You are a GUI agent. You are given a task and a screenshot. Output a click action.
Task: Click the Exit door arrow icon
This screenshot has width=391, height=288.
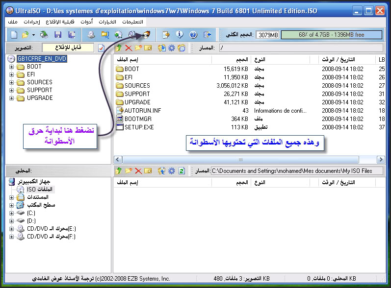click(x=207, y=35)
